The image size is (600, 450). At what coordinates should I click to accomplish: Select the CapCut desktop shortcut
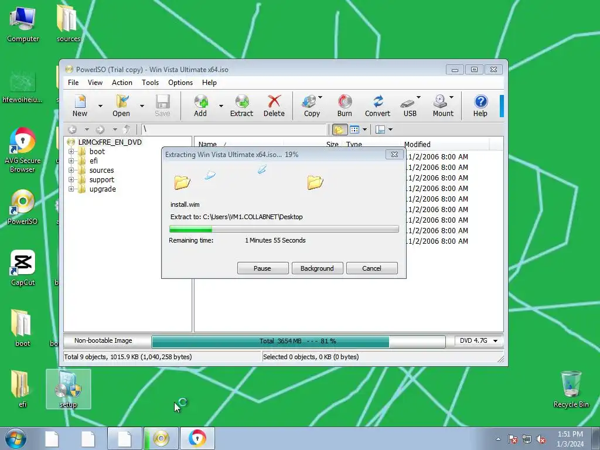[23, 268]
